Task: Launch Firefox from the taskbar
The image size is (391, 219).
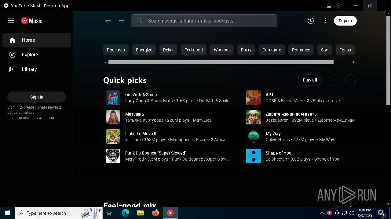Action: click(x=155, y=213)
